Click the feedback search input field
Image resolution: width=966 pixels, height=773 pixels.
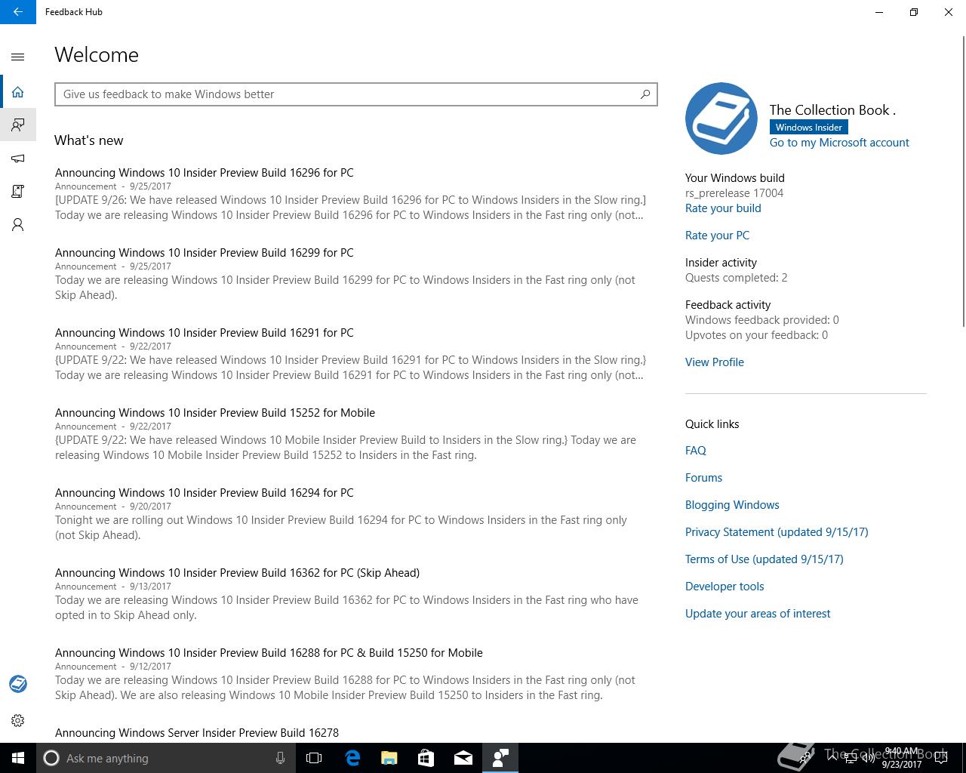pos(356,94)
